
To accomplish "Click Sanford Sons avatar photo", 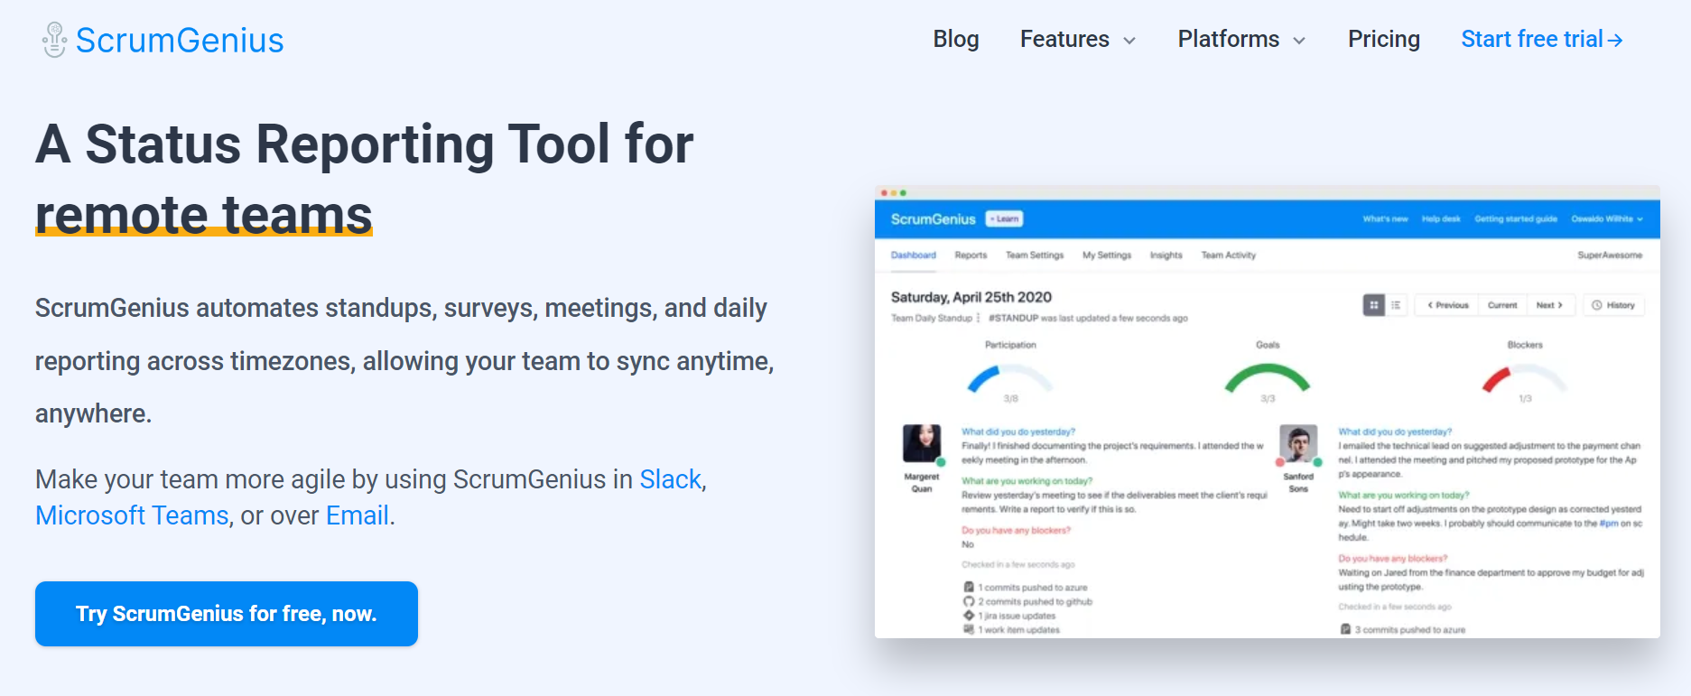I will (1298, 443).
